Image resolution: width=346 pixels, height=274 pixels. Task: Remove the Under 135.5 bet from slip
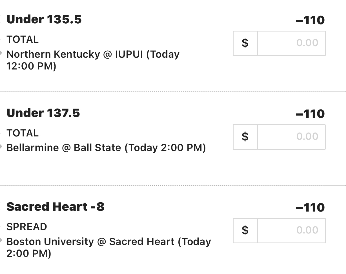pyautogui.click(x=1, y=19)
